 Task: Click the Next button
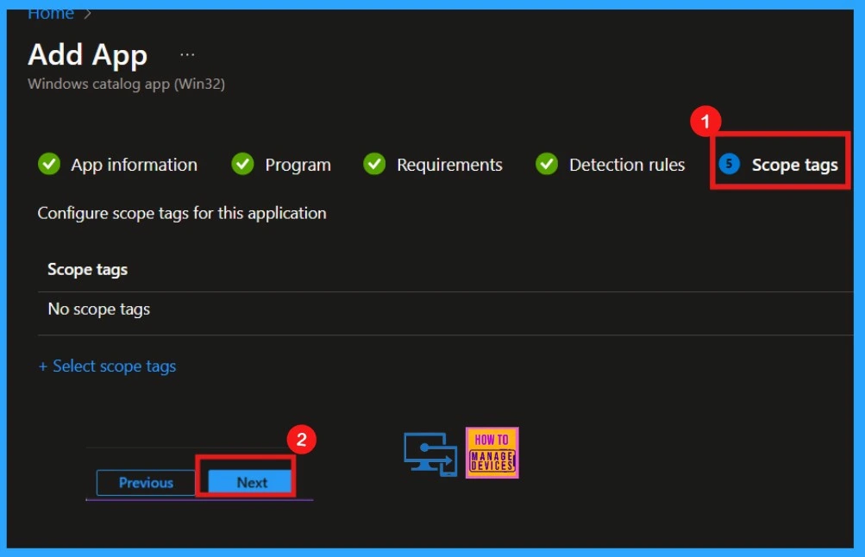pyautogui.click(x=250, y=483)
